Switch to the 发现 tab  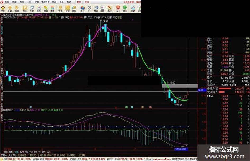coord(87,2)
